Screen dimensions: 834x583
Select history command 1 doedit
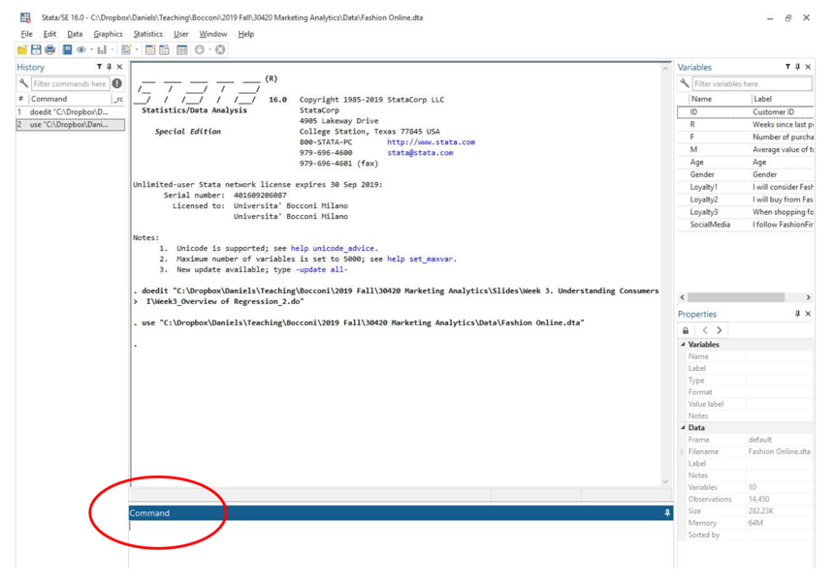[x=71, y=112]
